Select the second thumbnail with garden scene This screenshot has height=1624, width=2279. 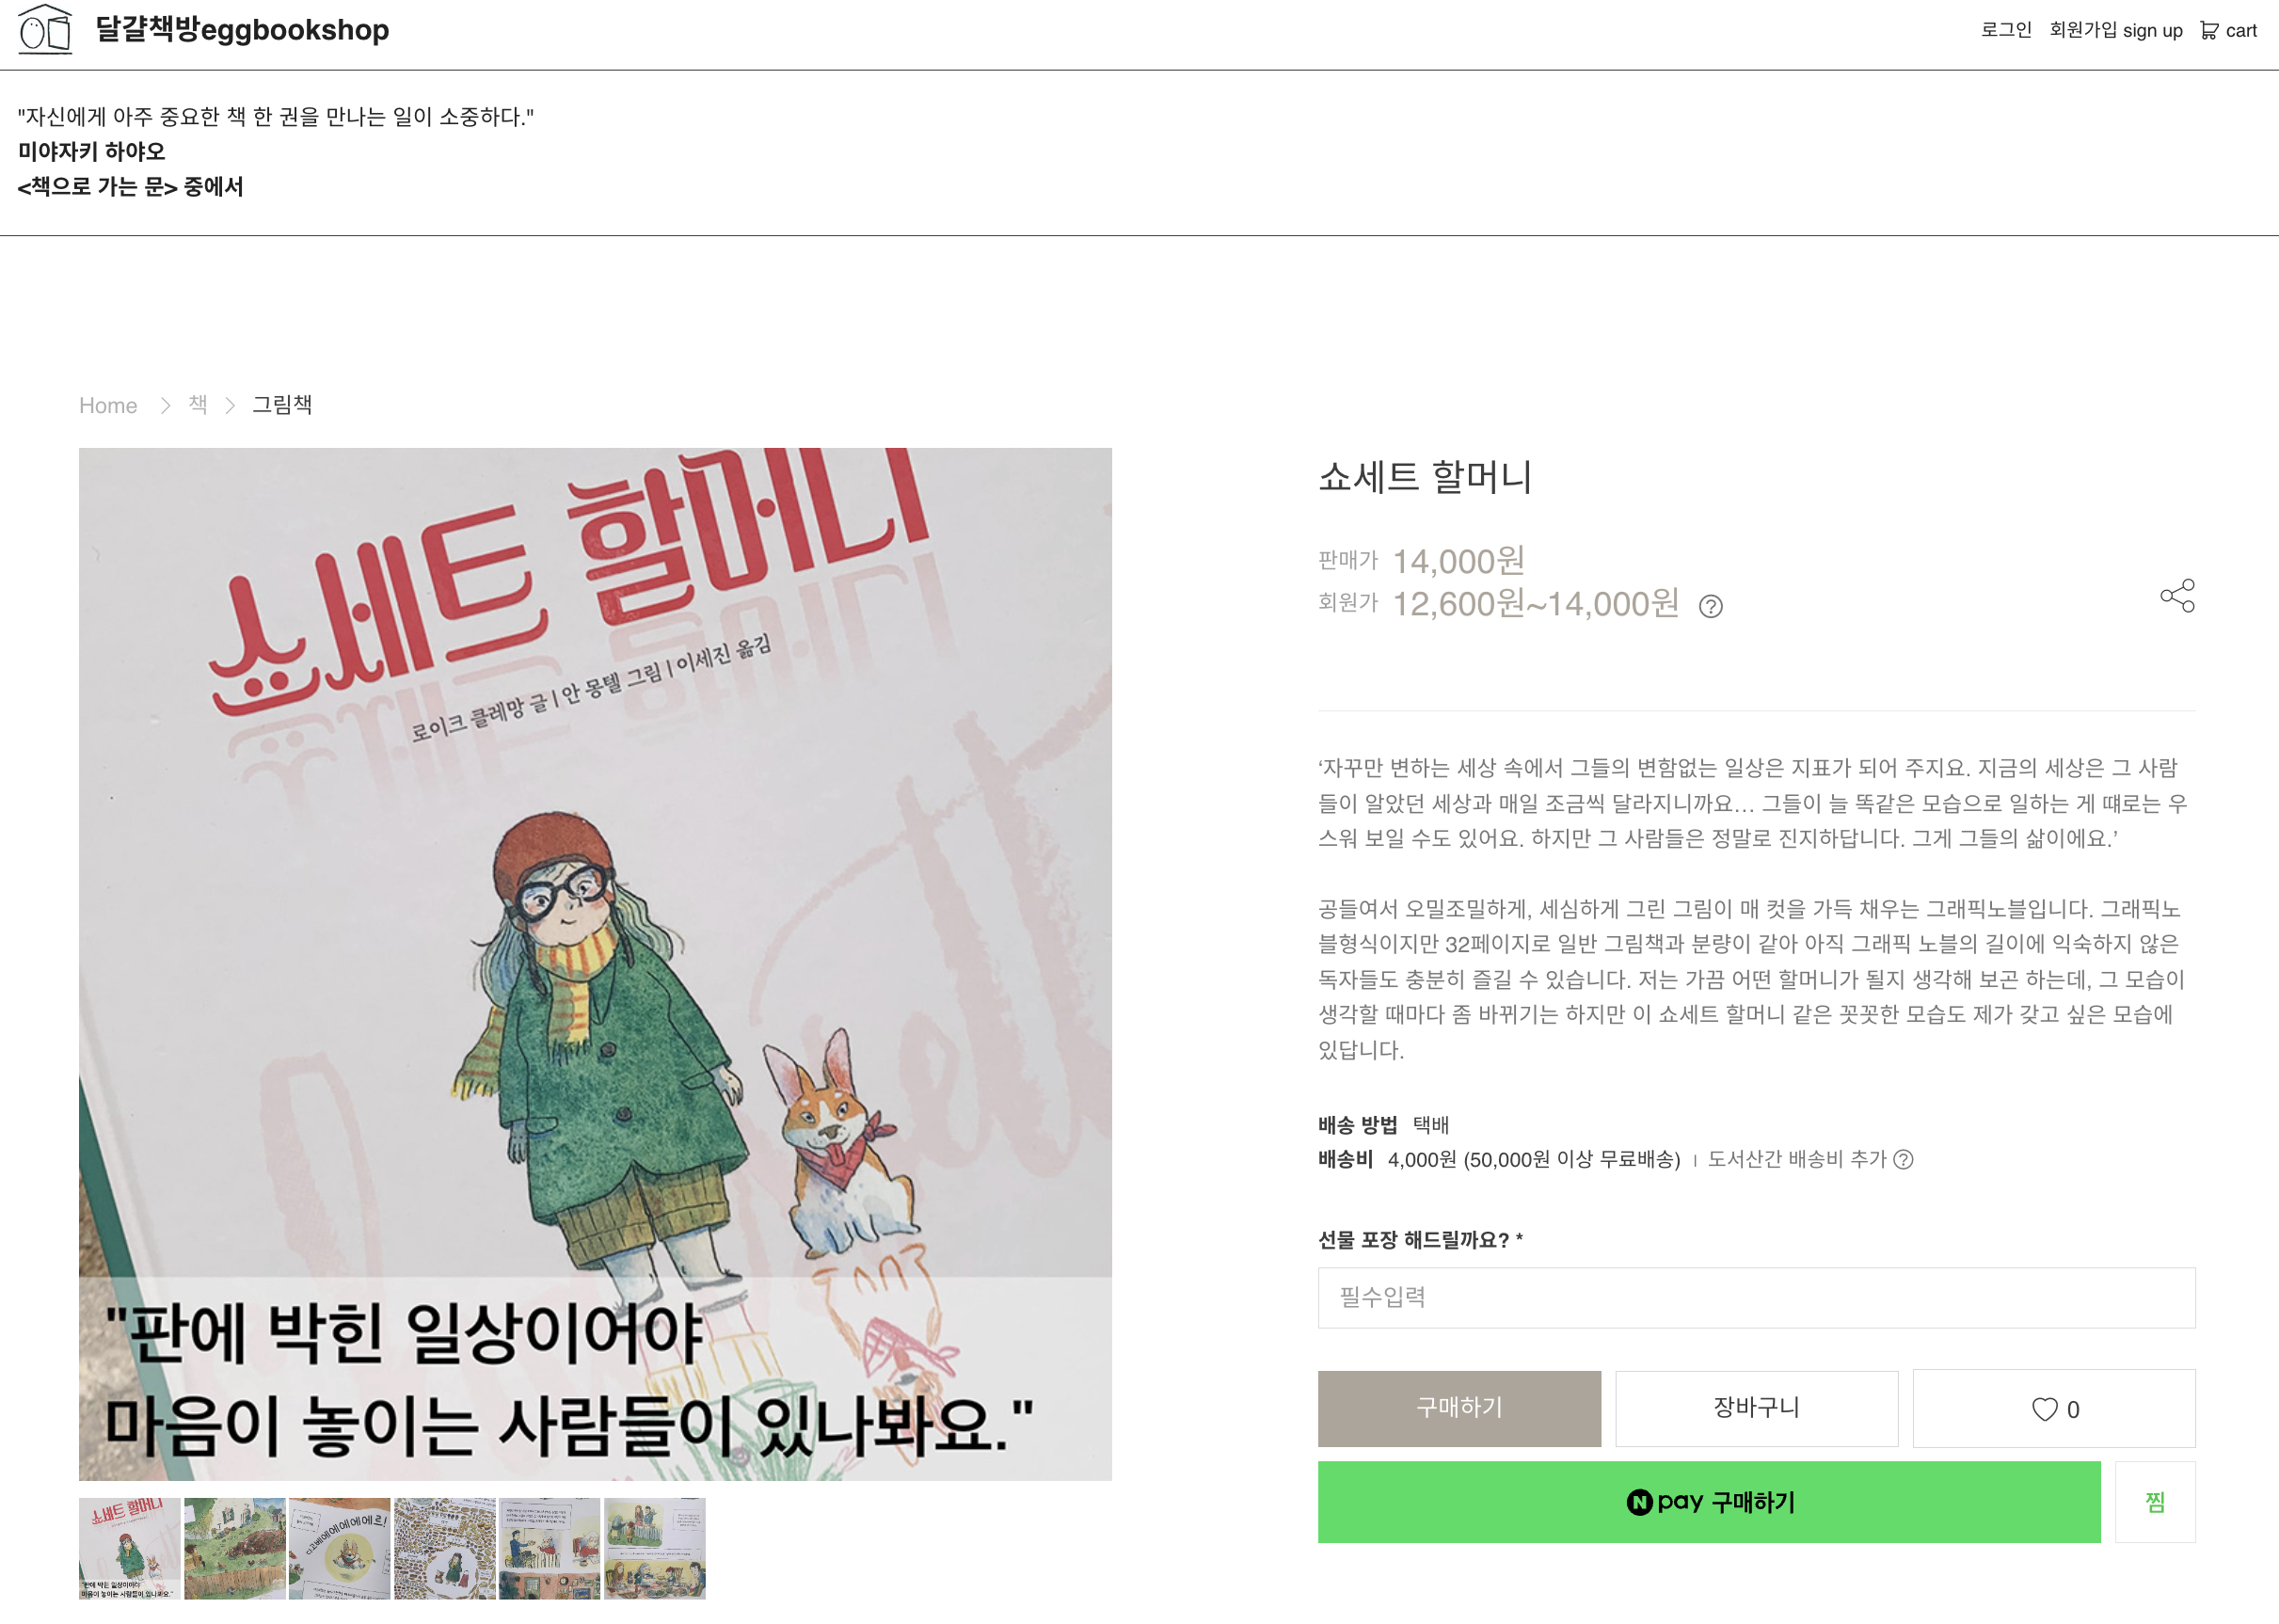coord(235,1548)
